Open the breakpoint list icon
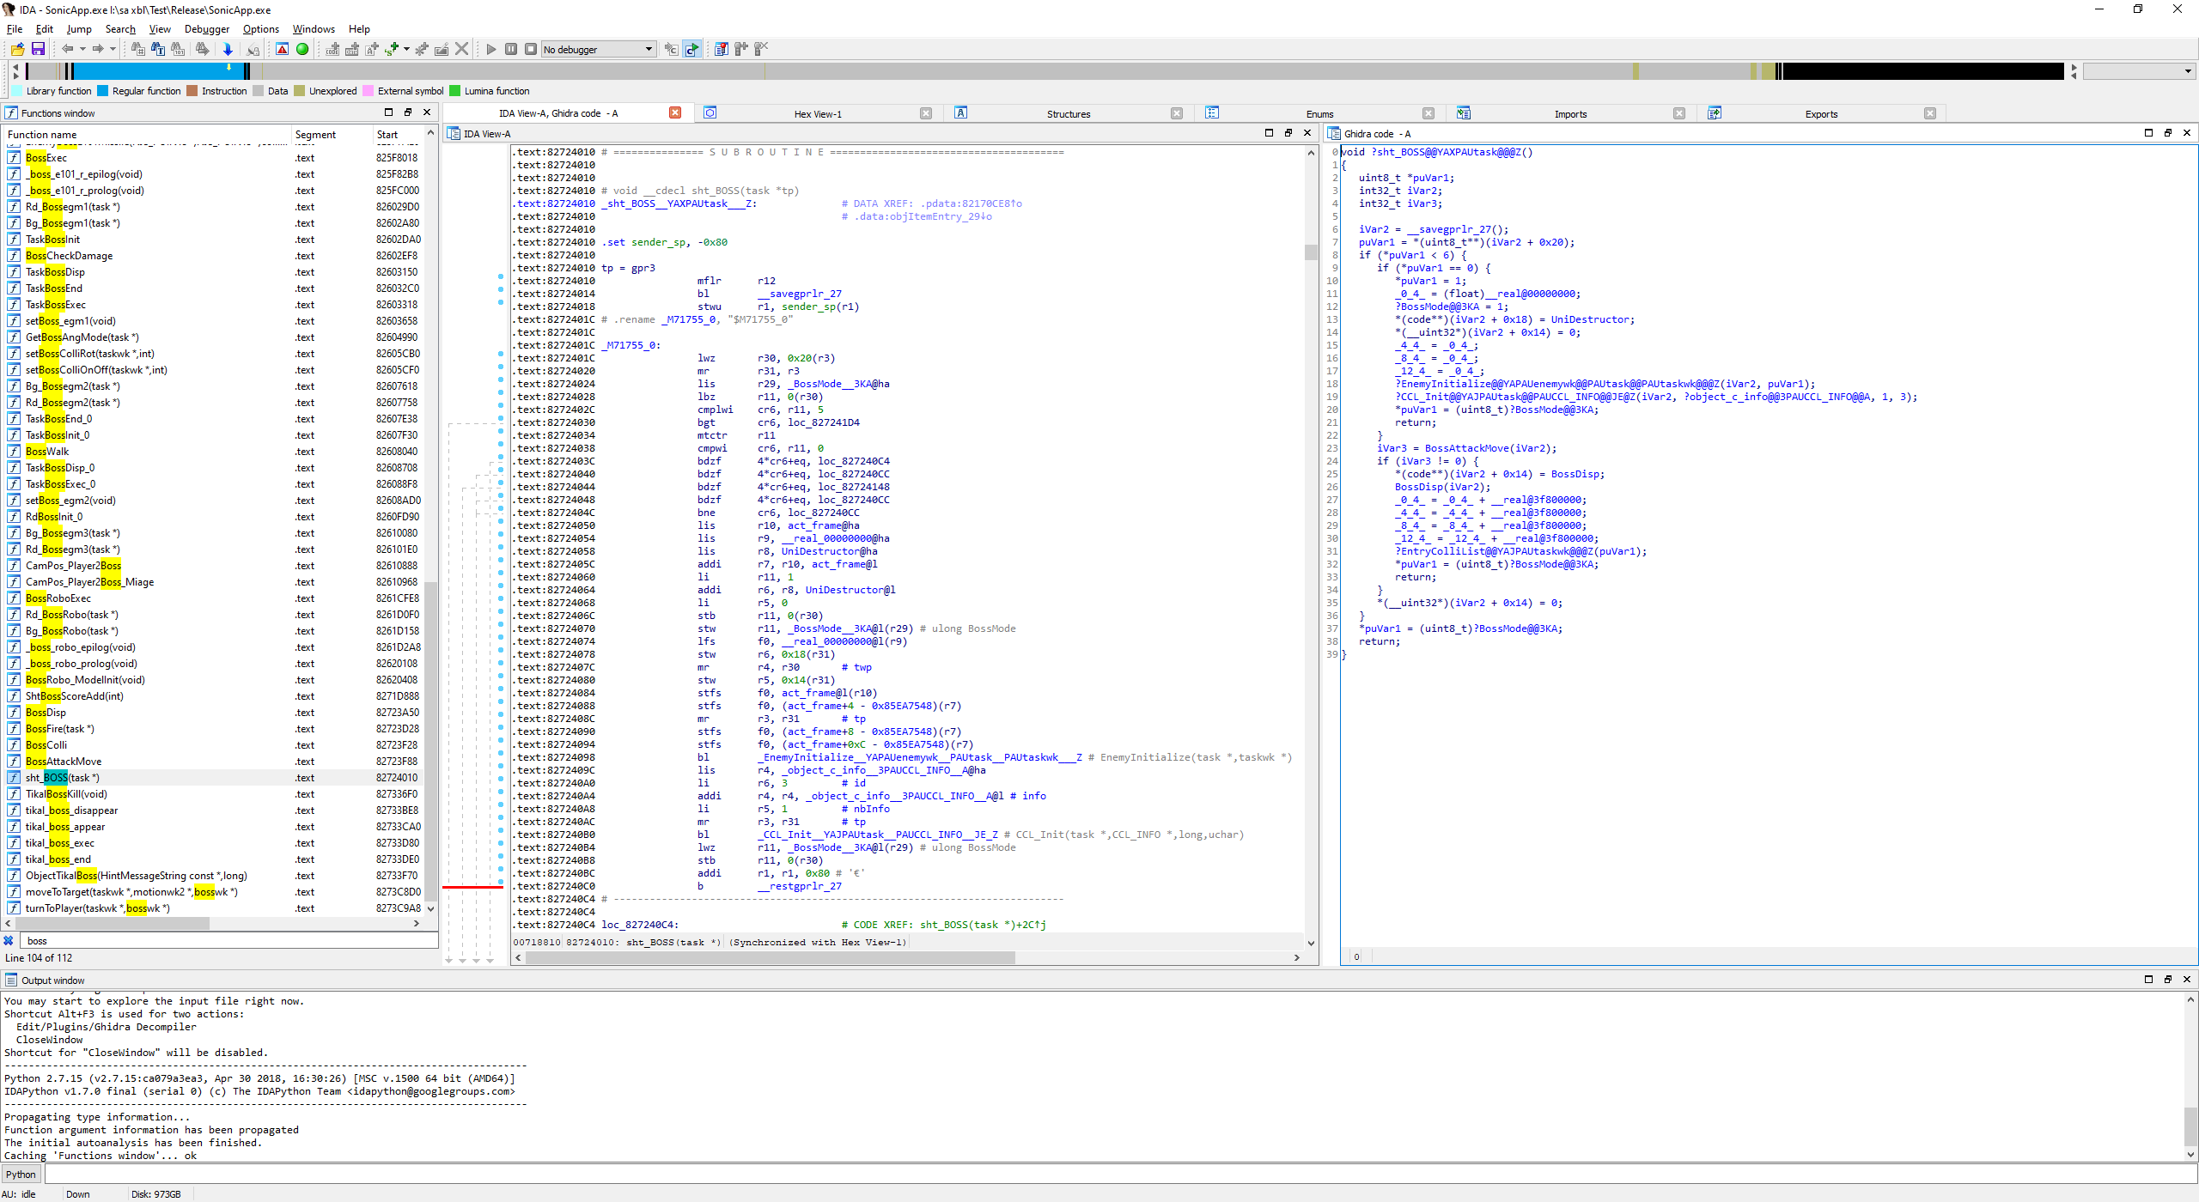The height and width of the screenshot is (1202, 2199). [x=722, y=49]
